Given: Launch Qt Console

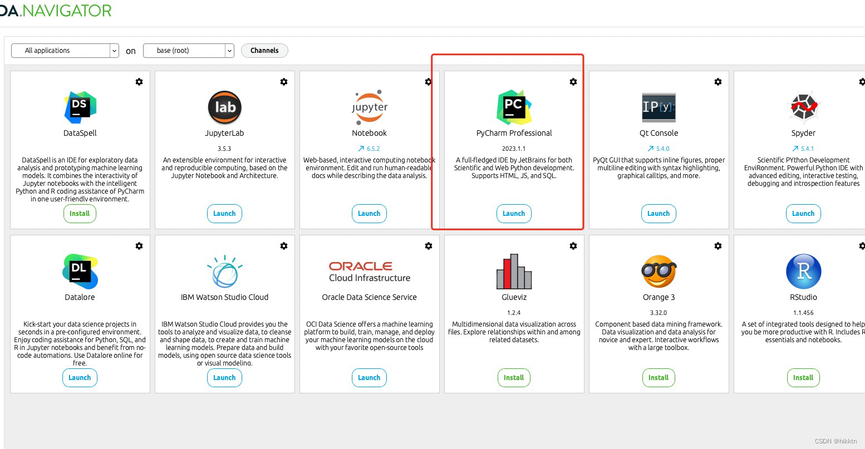Looking at the screenshot, I should pyautogui.click(x=658, y=214).
